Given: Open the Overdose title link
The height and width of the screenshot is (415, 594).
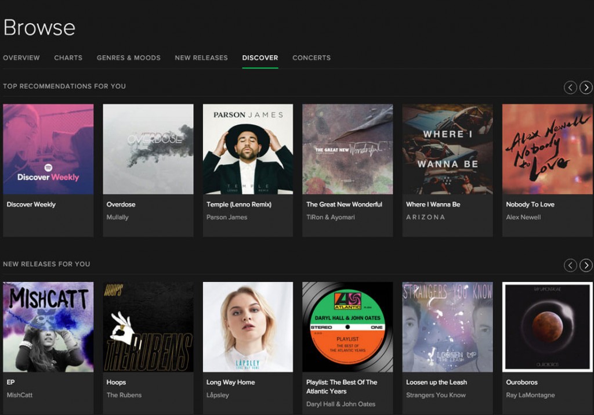Looking at the screenshot, I should pyautogui.click(x=121, y=204).
